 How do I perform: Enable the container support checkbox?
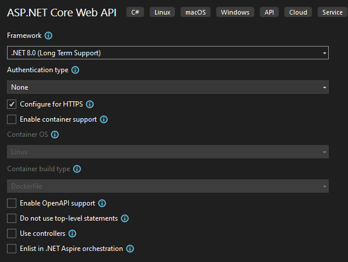pyautogui.click(x=12, y=119)
